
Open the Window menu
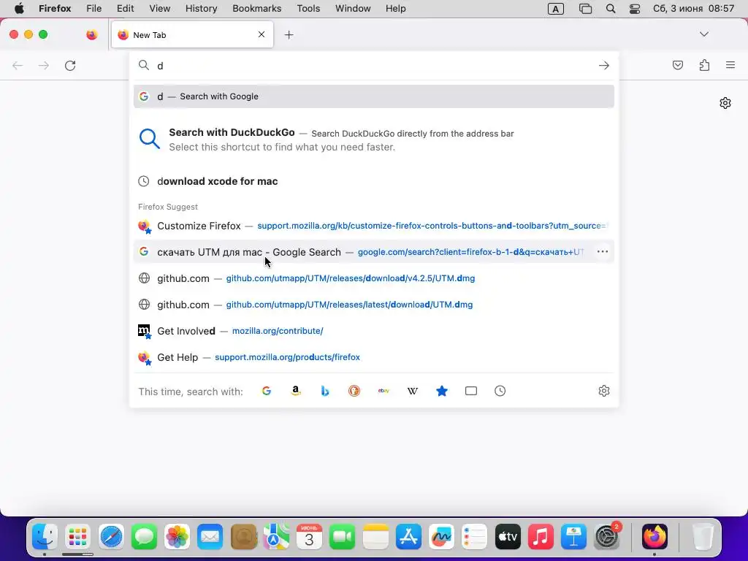(353, 9)
